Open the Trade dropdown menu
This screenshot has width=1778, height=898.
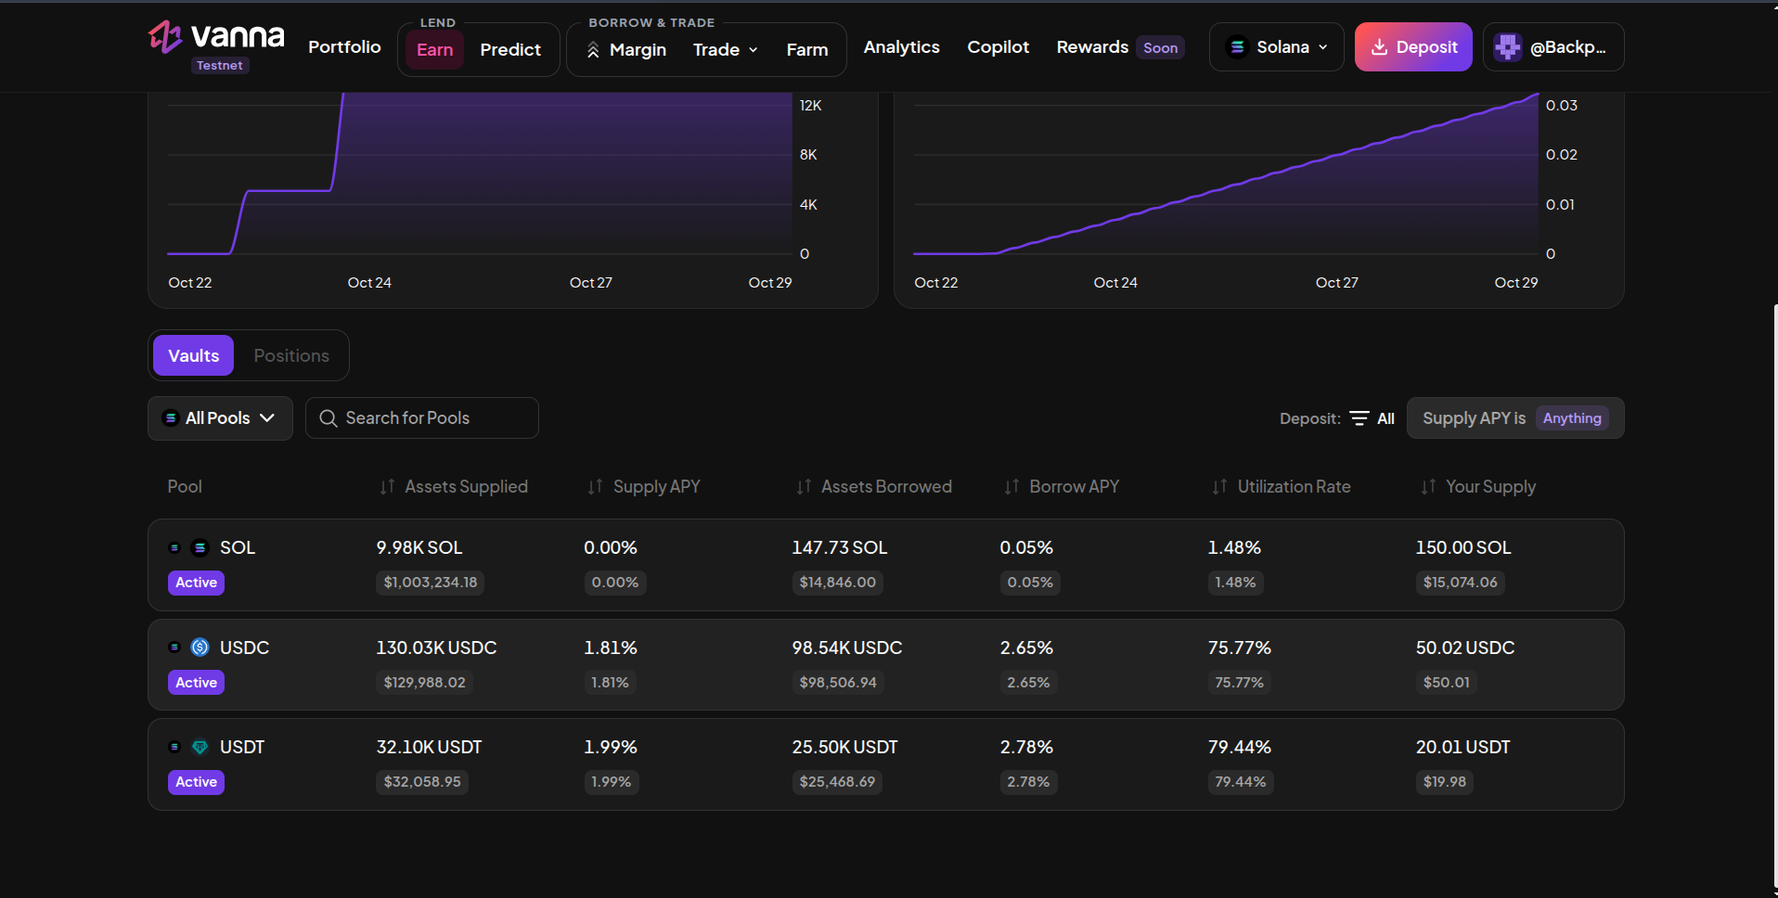[x=726, y=50]
